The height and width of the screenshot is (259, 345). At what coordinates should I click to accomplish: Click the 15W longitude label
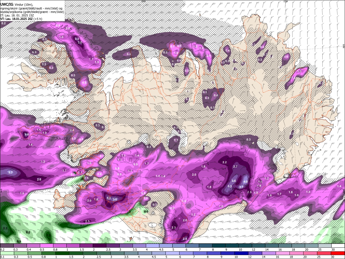(285, 1)
